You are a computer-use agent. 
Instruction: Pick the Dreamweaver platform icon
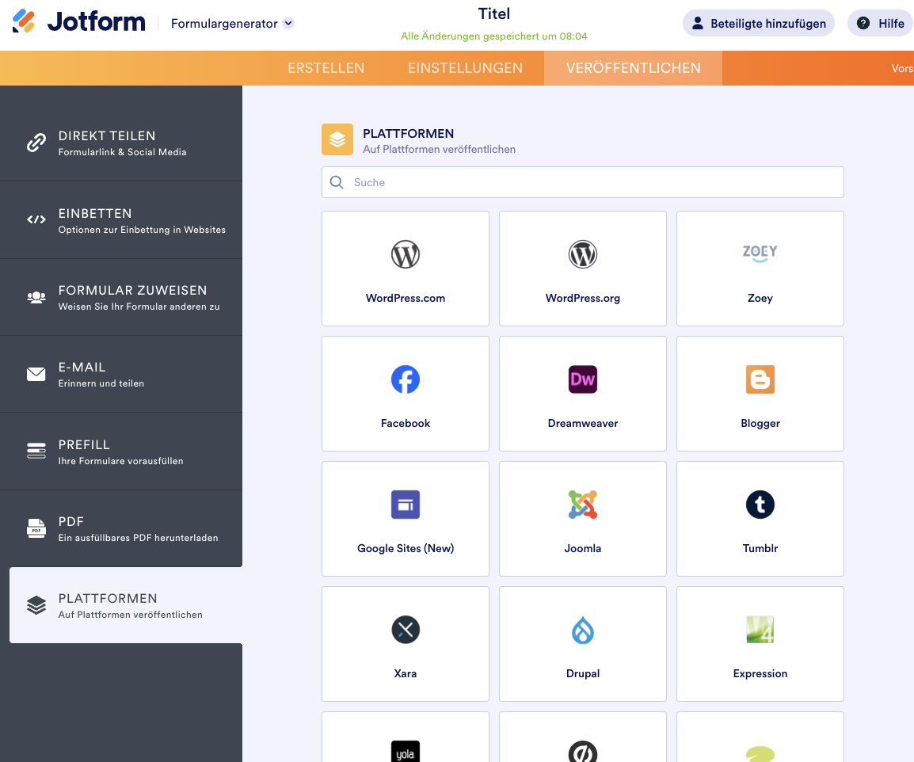(x=583, y=380)
